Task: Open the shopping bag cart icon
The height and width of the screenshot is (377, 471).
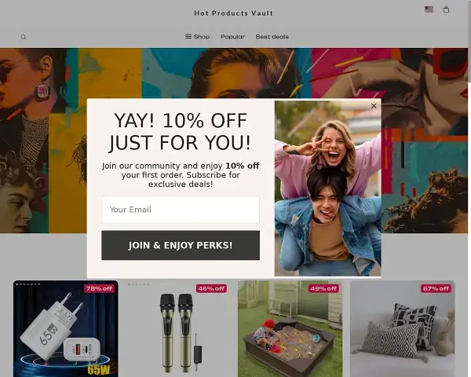Action: pyautogui.click(x=446, y=9)
